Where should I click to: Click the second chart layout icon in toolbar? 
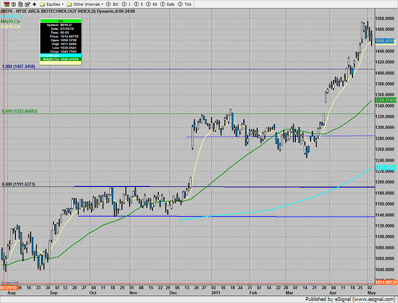21,4
